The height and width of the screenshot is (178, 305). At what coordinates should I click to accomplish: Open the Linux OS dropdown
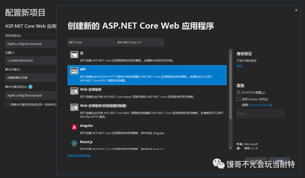coord(260,114)
